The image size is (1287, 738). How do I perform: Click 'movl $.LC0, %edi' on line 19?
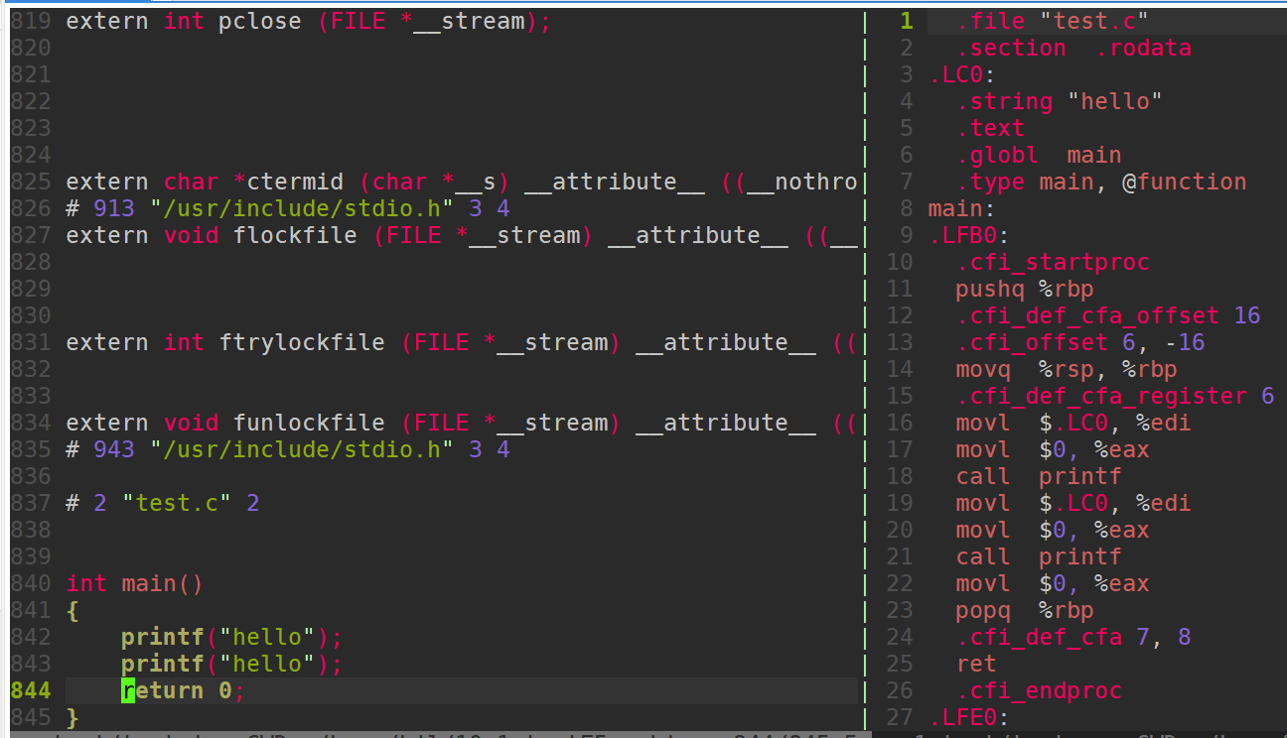click(1073, 503)
